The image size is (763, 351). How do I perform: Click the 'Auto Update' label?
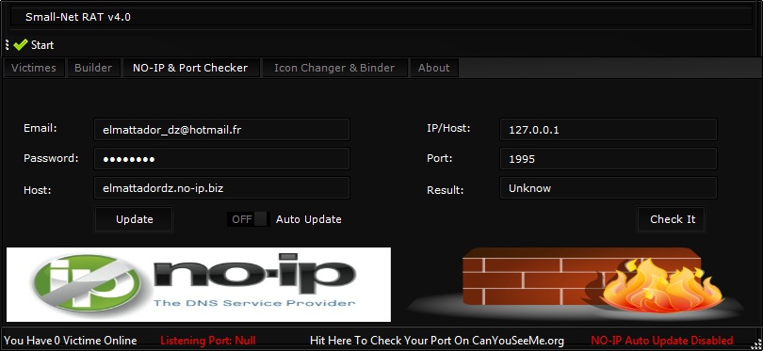(x=309, y=219)
